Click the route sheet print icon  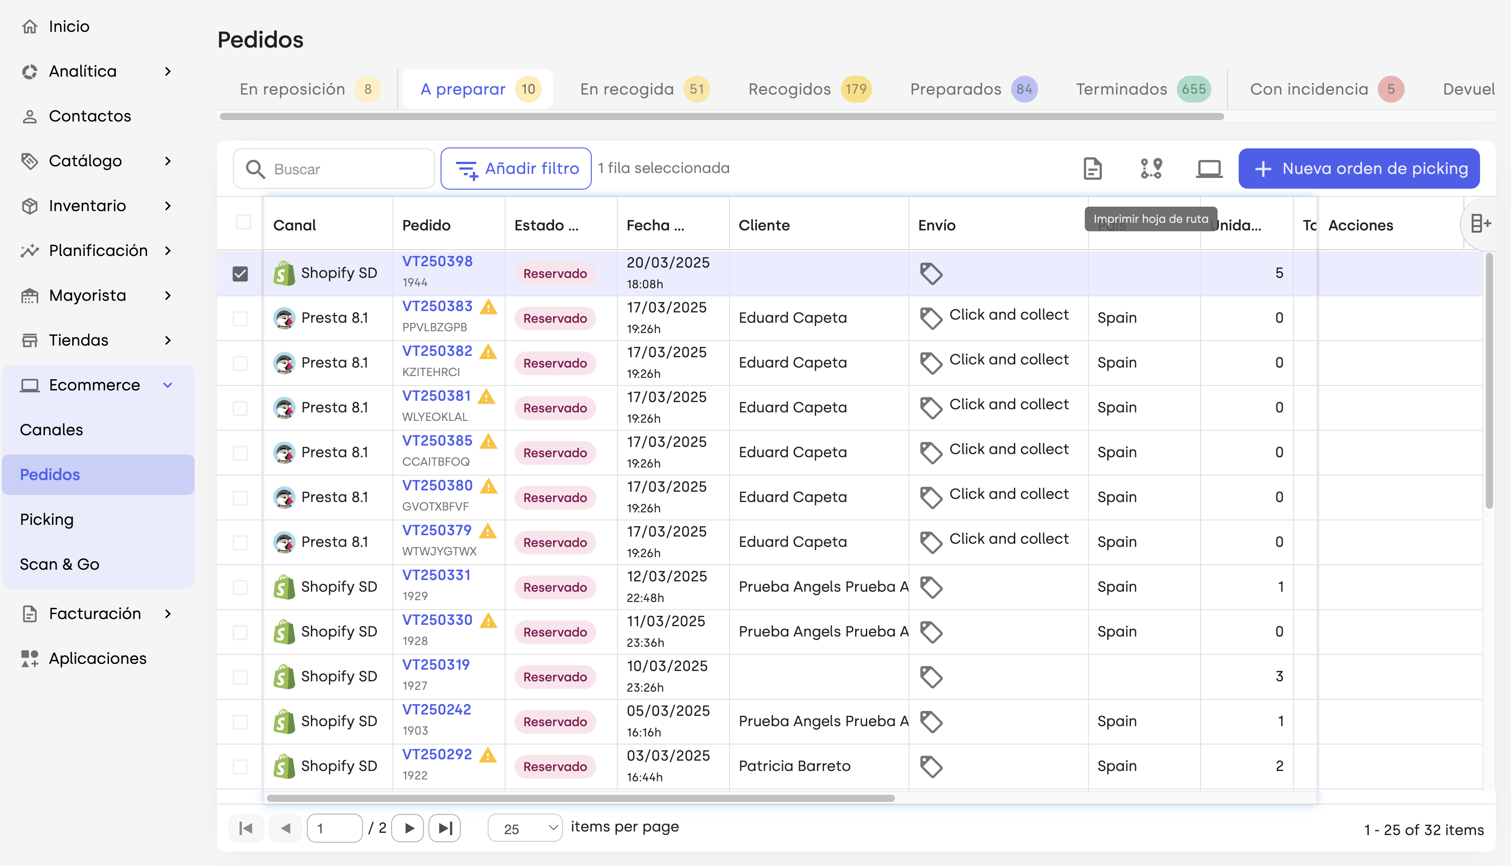coord(1151,169)
